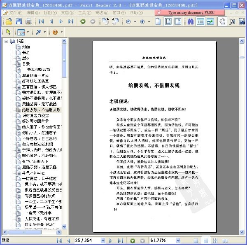Screen dimensions: 247x245
Task: Go to first page via toolbar arrow
Action: click(41, 21)
